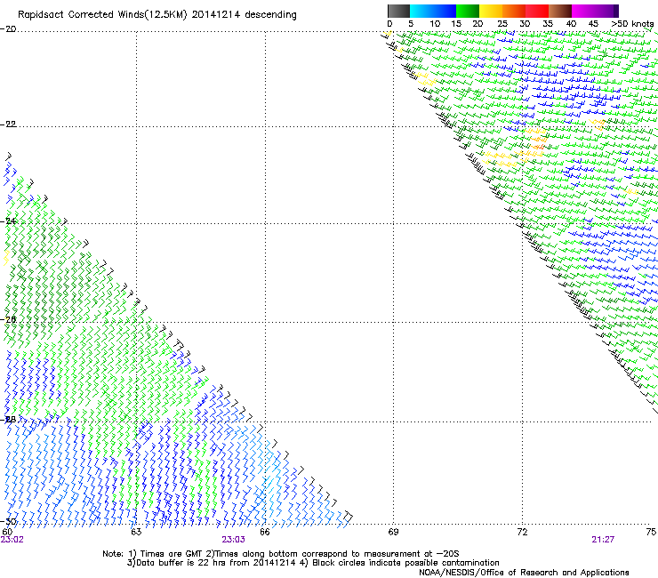Click the '-20' latitude axis label
The image size is (658, 578).
tap(8, 29)
